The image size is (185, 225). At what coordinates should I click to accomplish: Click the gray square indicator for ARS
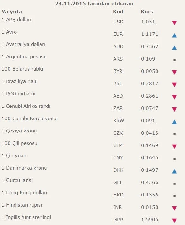click(x=174, y=60)
